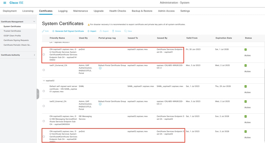Click the disaster recovery warning icon
Screen dimensions: 265x143
tap(89, 24)
